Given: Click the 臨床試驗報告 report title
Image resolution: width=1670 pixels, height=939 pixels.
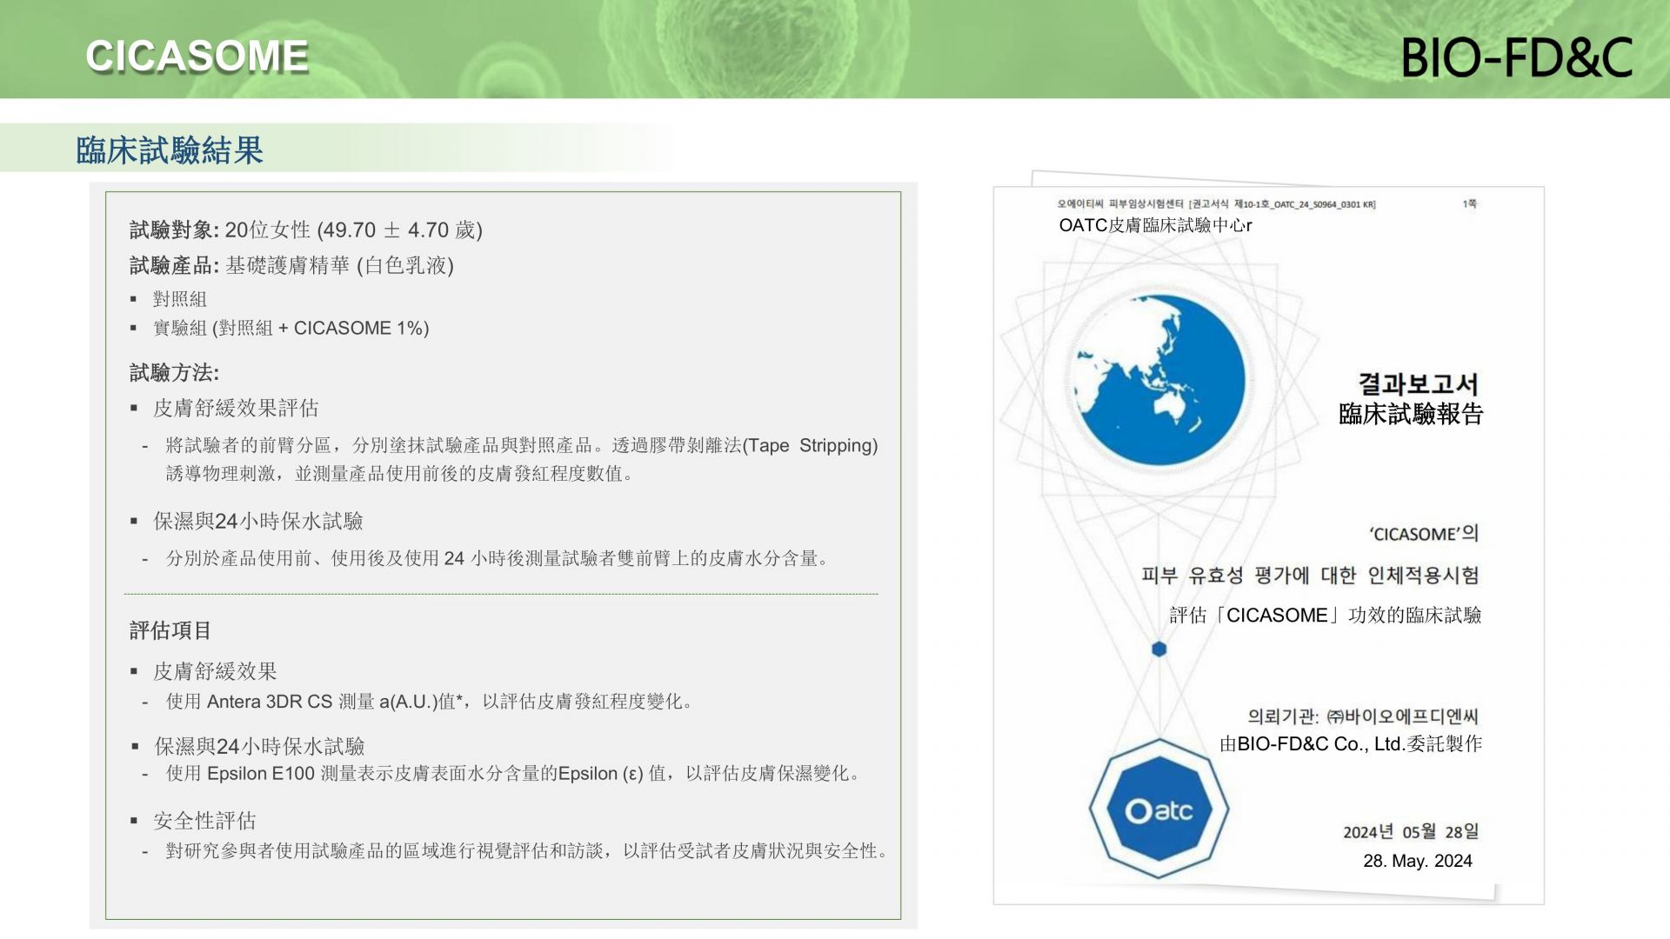Looking at the screenshot, I should pyautogui.click(x=1410, y=415).
